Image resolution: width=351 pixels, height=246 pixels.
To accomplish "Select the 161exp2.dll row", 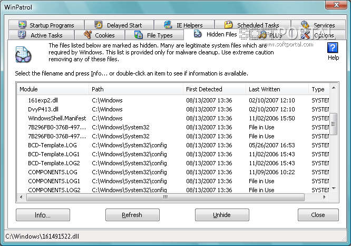I will point(173,100).
